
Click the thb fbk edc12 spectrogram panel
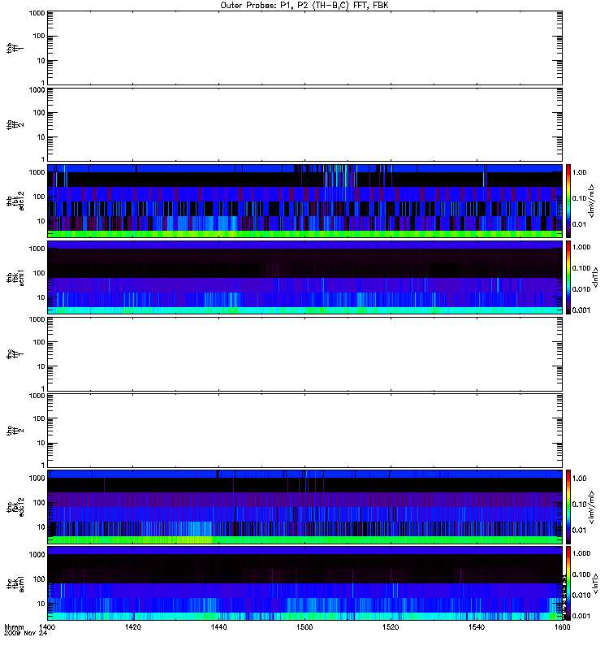point(304,201)
